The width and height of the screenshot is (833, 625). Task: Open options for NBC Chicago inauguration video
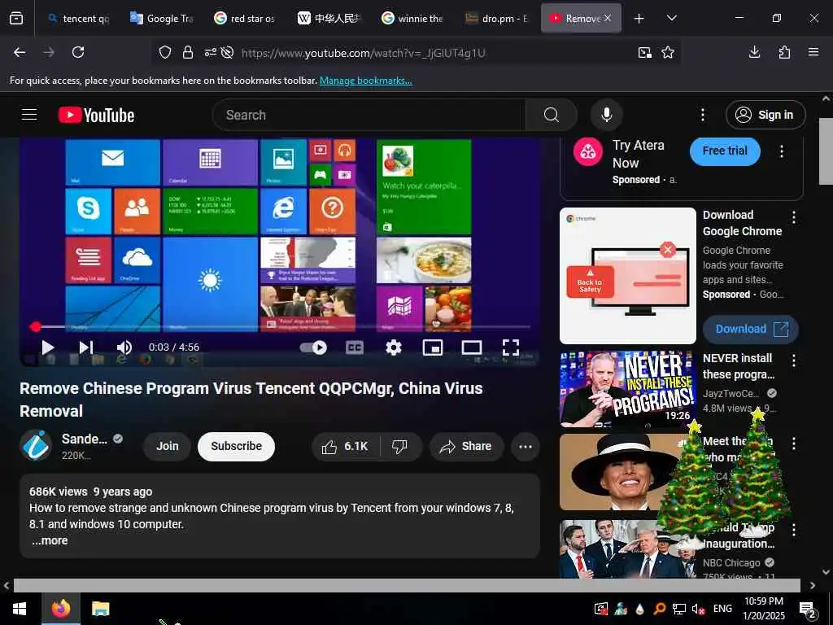pyautogui.click(x=794, y=529)
